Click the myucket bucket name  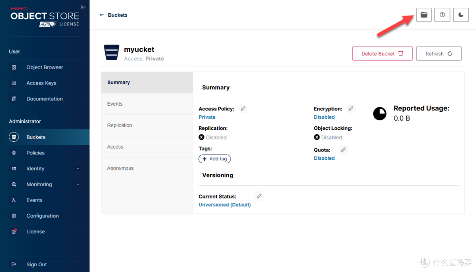coord(139,49)
